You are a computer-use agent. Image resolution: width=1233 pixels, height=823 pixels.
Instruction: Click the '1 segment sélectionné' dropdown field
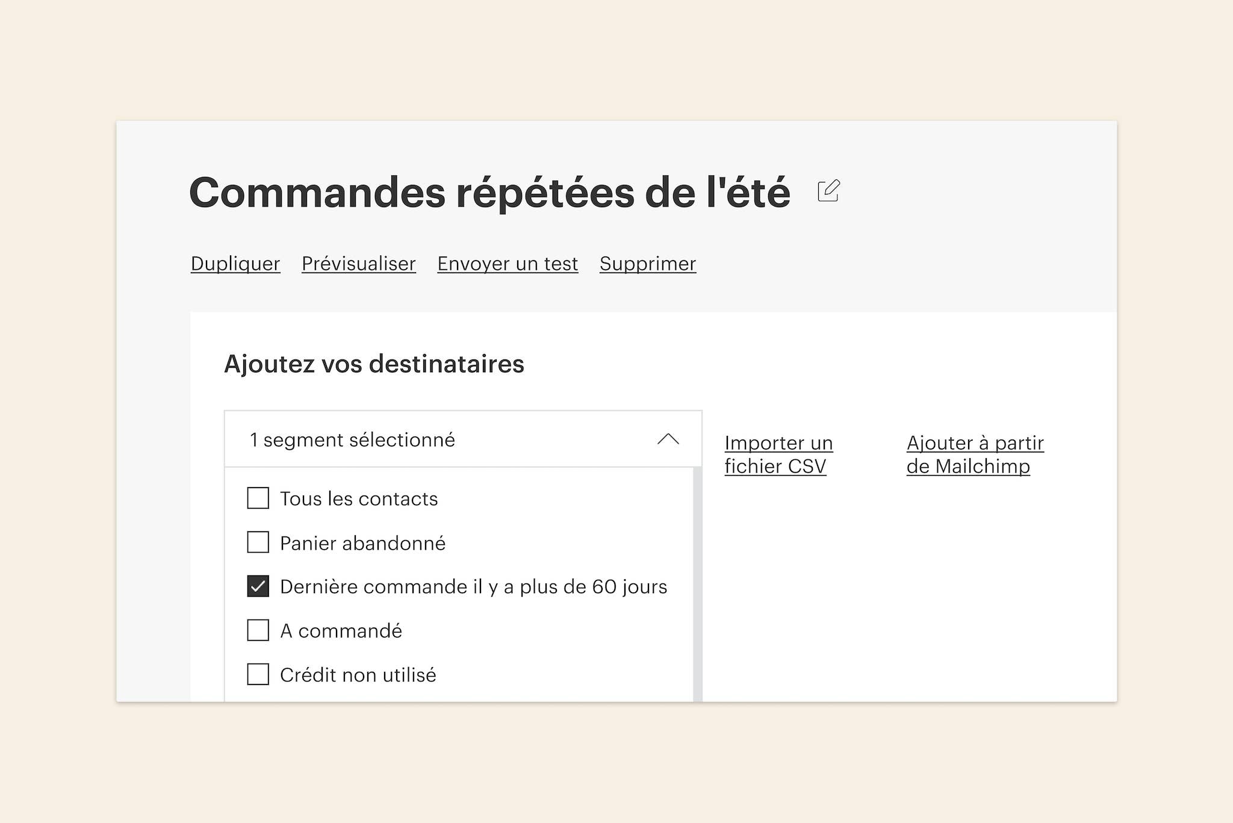tap(421, 439)
